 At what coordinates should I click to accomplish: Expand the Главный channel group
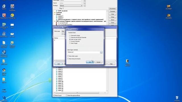click(x=55, y=12)
